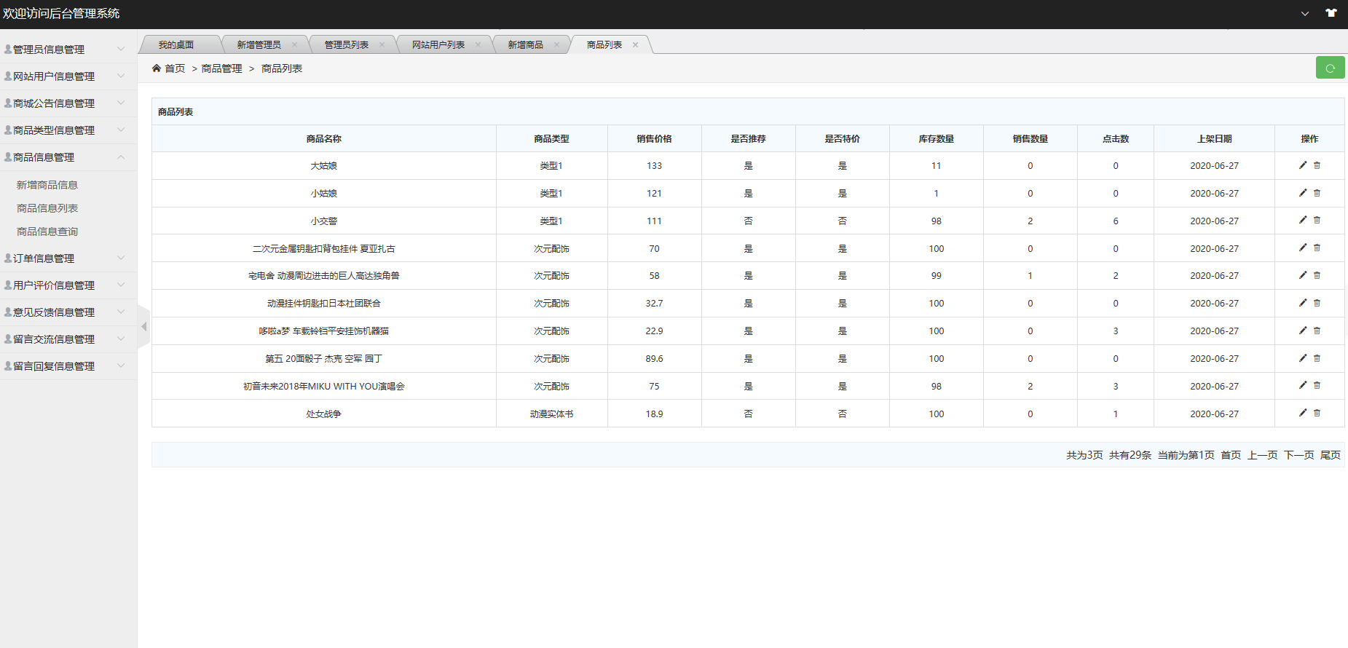Click the 商品名称 column header
Image resolution: width=1348 pixels, height=648 pixels.
tap(324, 138)
